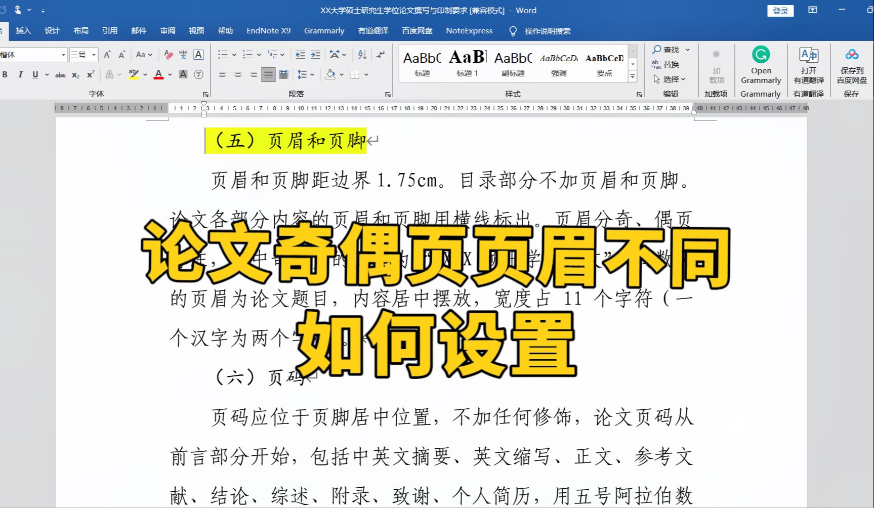This screenshot has width=874, height=508.
Task: Click the lightbulb tell-me search icon
Action: (x=513, y=31)
